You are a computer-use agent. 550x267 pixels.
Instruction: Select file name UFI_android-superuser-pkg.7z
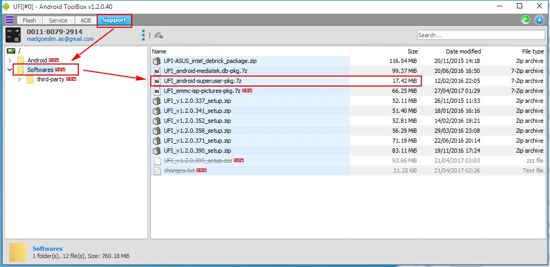203,81
